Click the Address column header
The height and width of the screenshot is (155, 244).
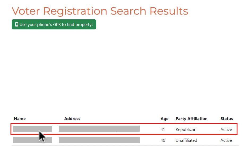72,119
